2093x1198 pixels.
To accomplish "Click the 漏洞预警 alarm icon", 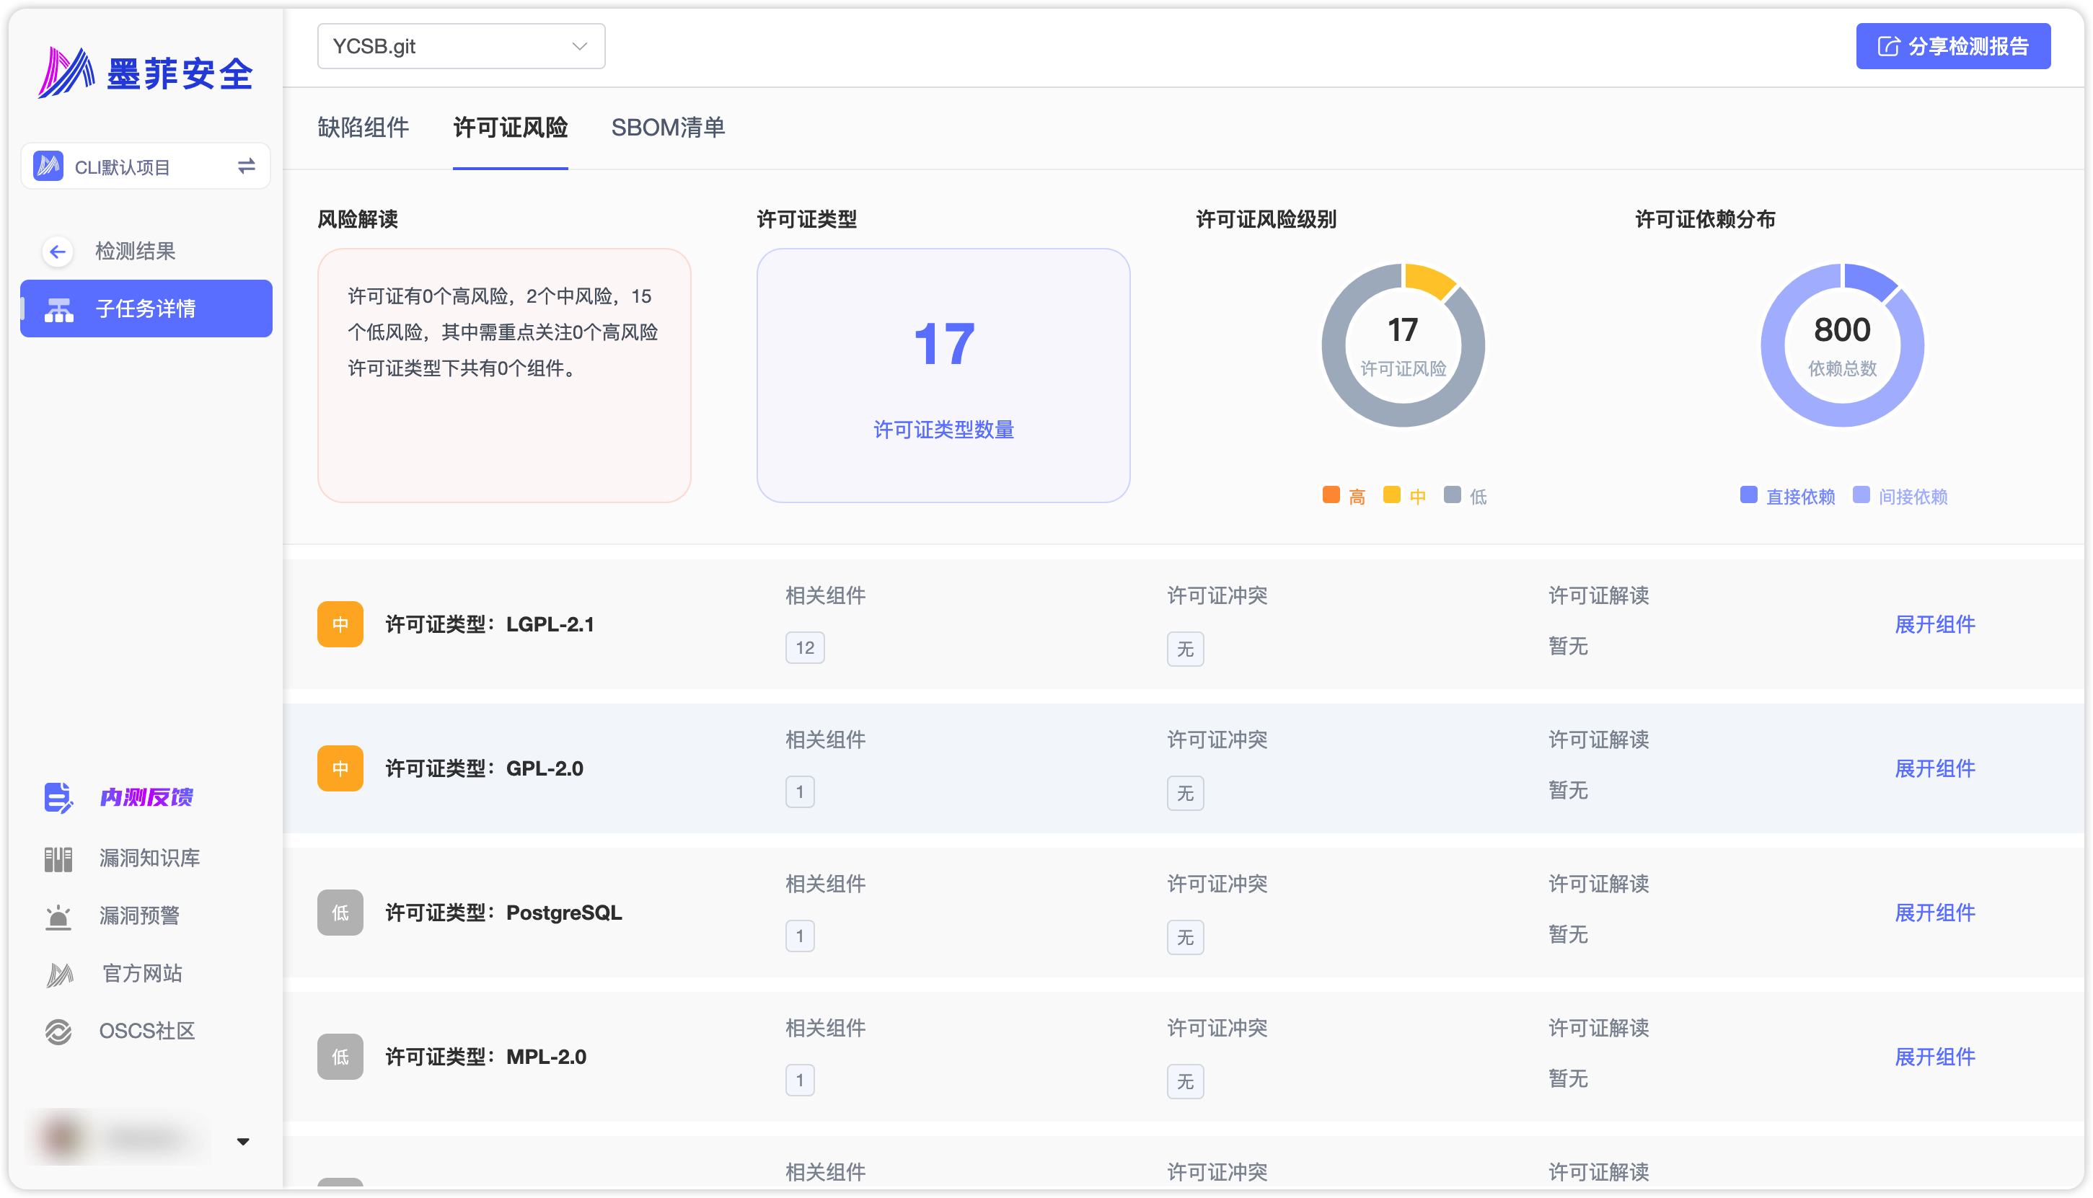I will pyautogui.click(x=58, y=917).
